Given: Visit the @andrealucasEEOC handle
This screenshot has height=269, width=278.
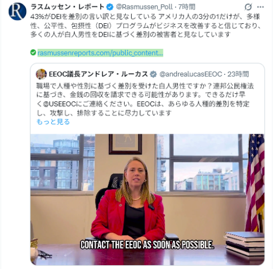Looking at the screenshot, I should [x=191, y=74].
